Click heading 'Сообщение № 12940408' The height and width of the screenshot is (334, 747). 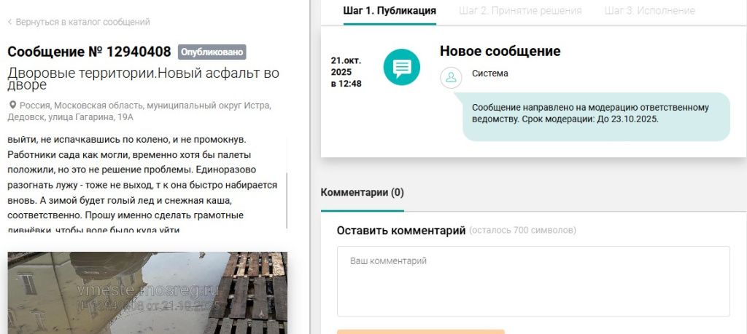(x=89, y=52)
